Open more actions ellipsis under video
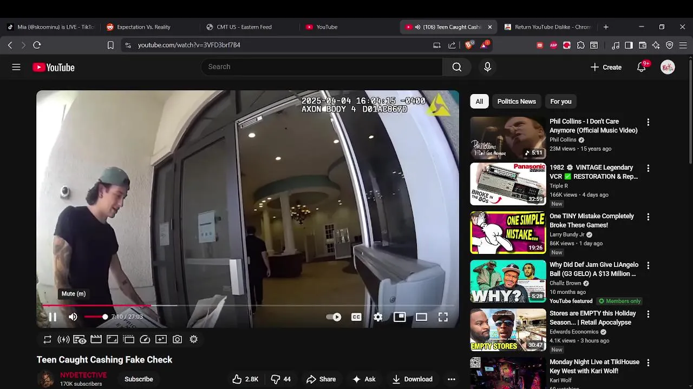Screen dimensions: 693x389 pyautogui.click(x=452, y=379)
